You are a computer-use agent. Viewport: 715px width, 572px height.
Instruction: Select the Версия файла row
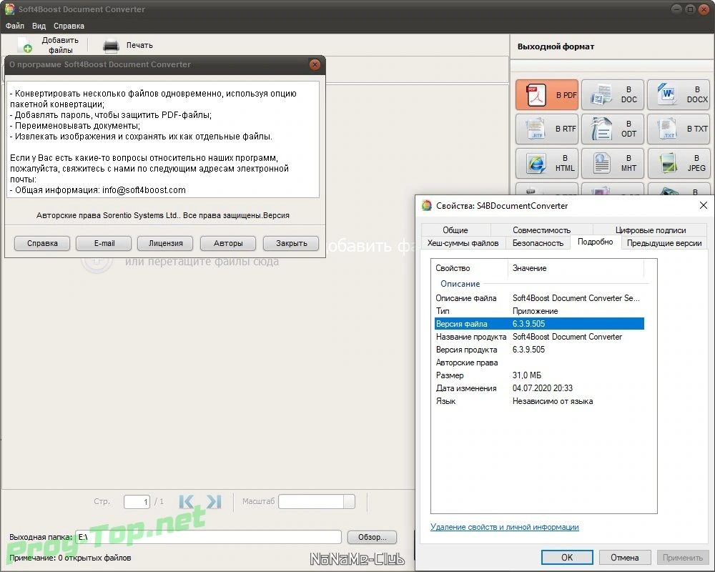tap(539, 324)
